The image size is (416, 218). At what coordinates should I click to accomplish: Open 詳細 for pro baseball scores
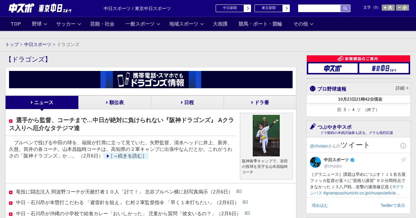pyautogui.click(x=402, y=88)
